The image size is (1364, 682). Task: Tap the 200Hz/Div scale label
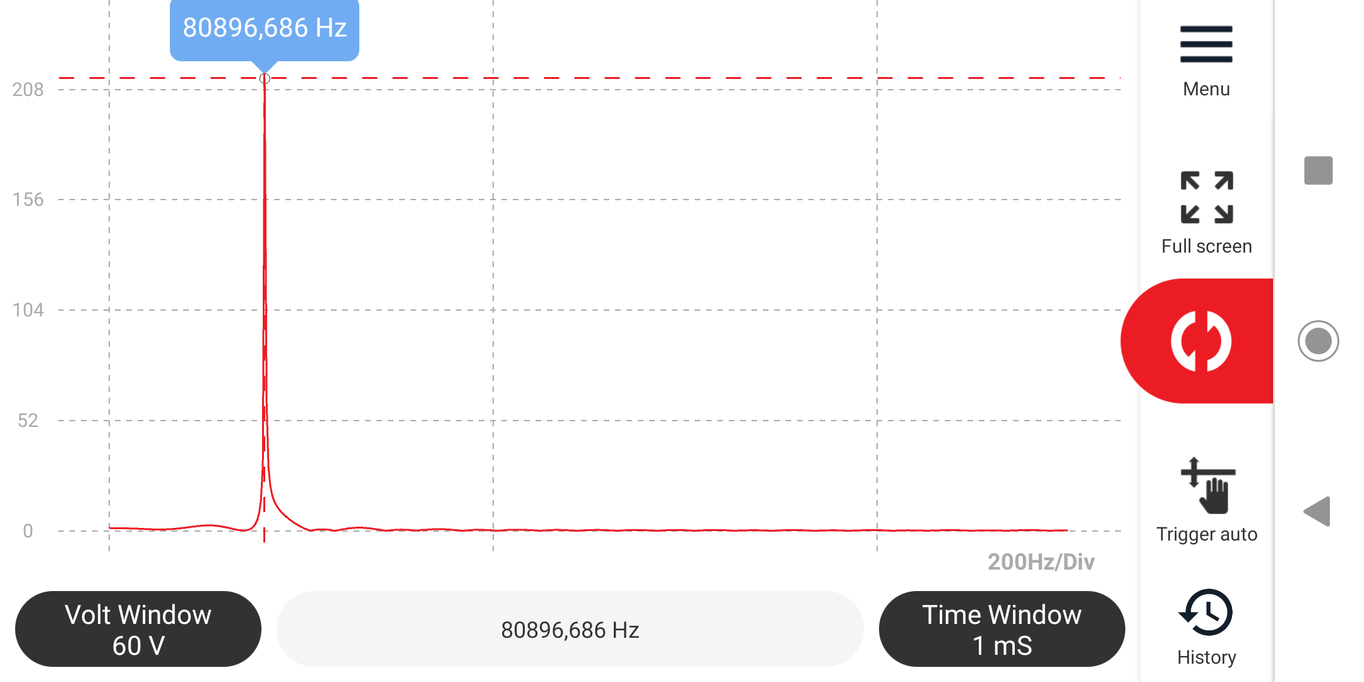1041,561
